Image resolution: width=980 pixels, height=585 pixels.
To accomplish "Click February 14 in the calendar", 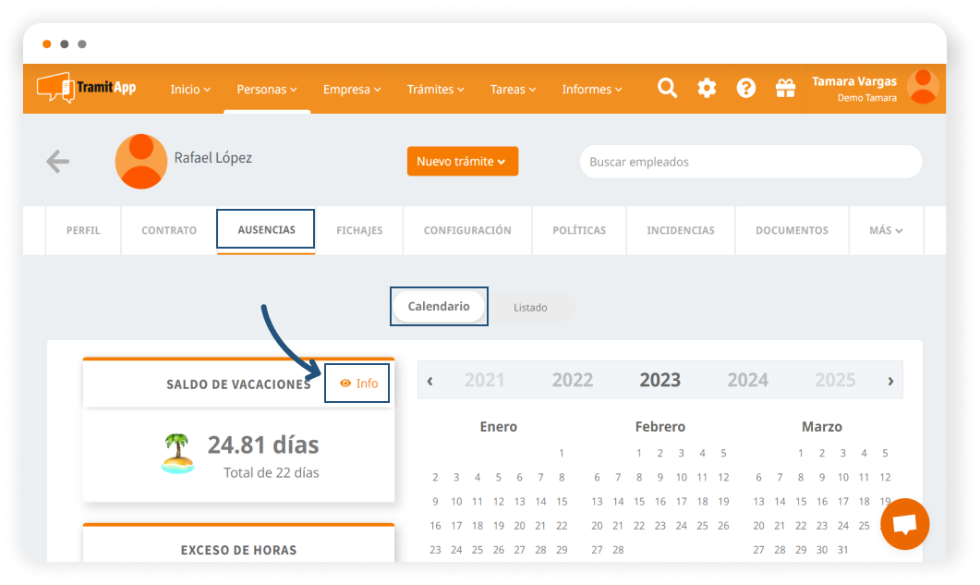I will pyautogui.click(x=639, y=502).
